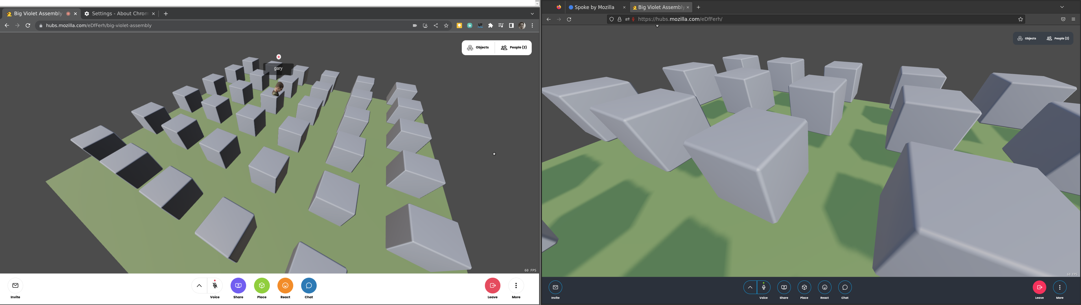Click the Chrome address bar URL
The height and width of the screenshot is (305, 1081).
[99, 26]
